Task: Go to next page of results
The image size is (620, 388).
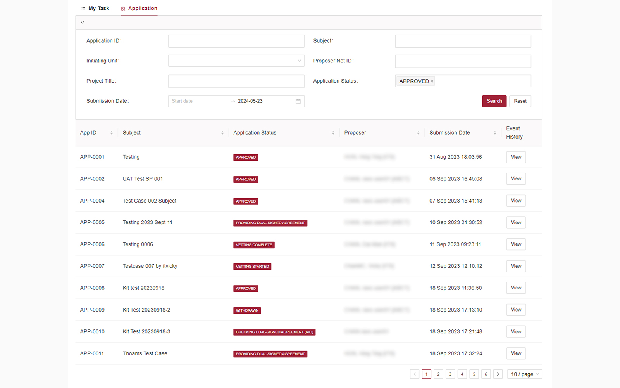Action: (x=498, y=374)
